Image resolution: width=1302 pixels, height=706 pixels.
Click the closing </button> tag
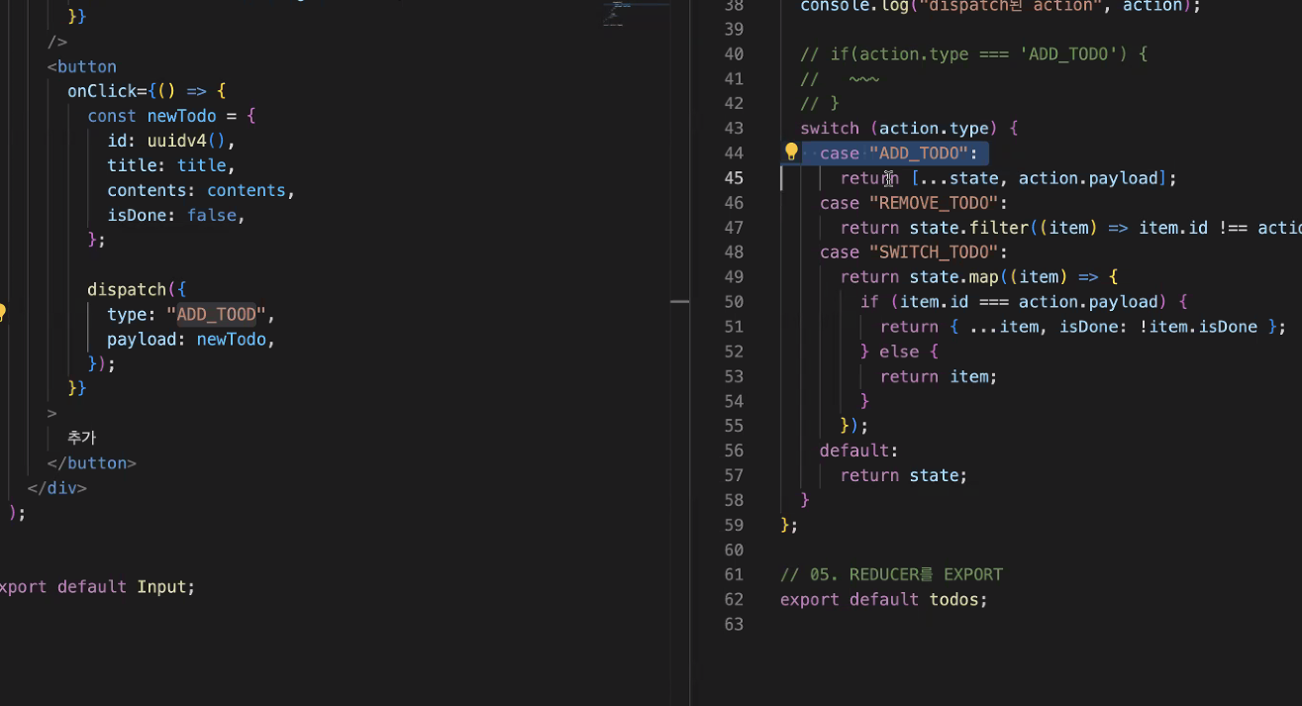[92, 462]
